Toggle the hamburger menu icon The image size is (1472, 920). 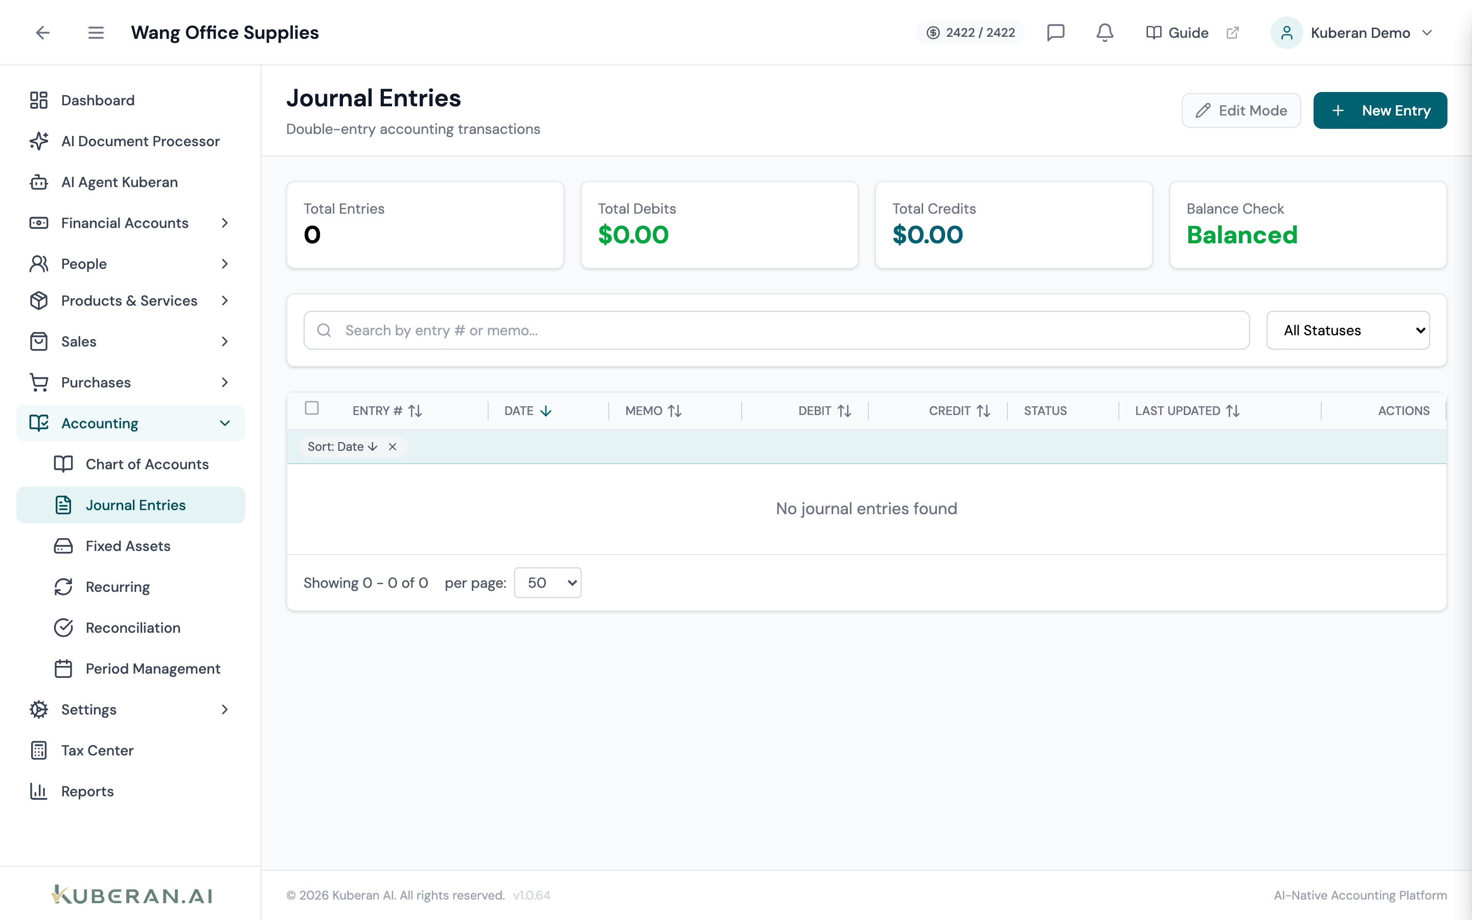coord(96,32)
